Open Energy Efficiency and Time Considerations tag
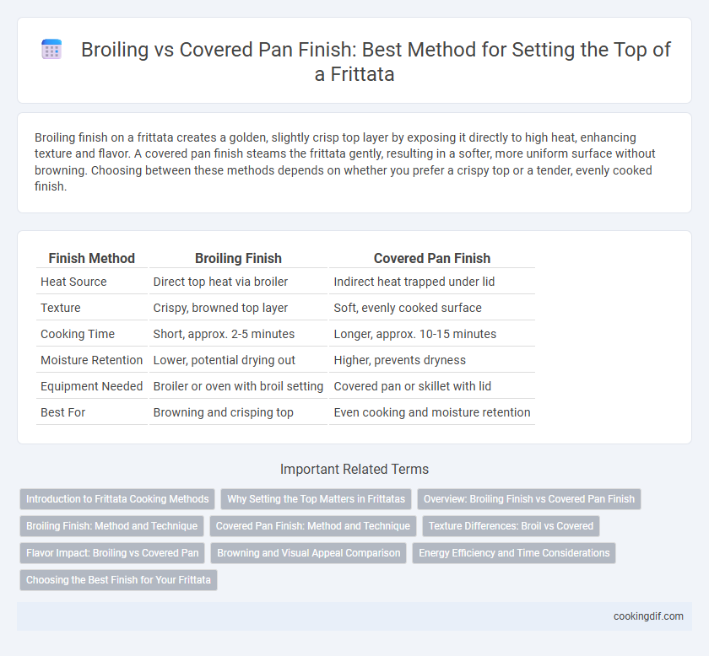Viewport: 709px width, 656px height. pyautogui.click(x=514, y=553)
